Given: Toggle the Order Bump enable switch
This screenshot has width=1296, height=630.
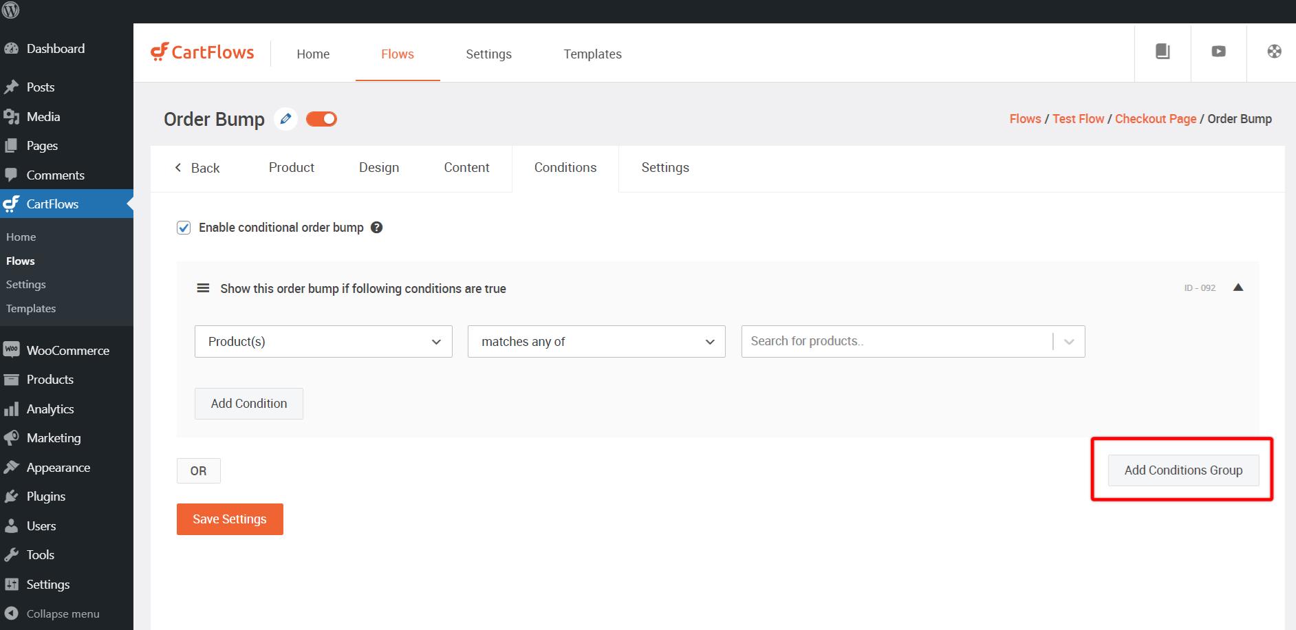Looking at the screenshot, I should (321, 119).
